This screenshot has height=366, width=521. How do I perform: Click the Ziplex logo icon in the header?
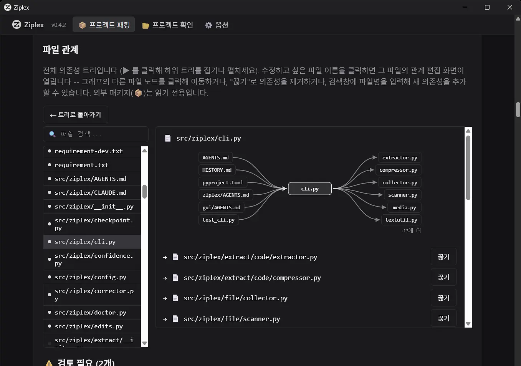(x=17, y=25)
